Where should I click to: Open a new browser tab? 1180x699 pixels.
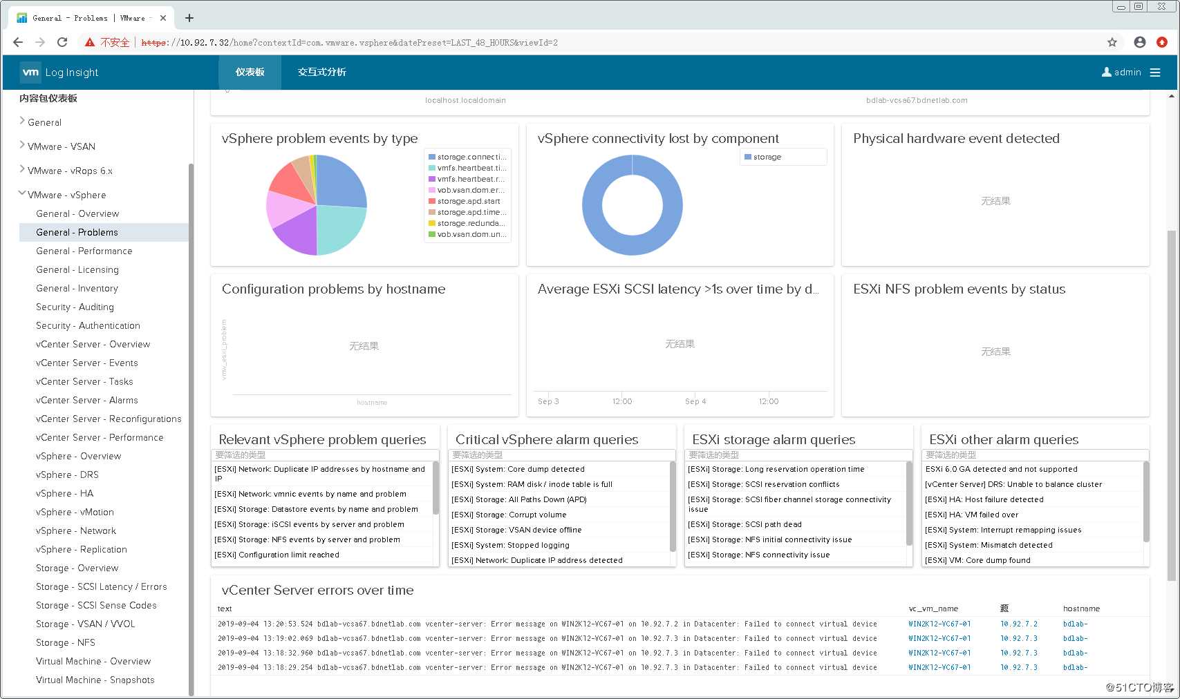coord(189,18)
